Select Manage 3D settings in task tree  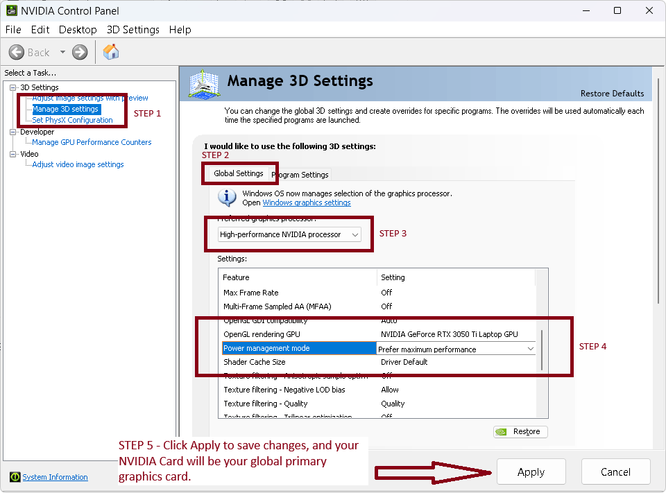(65, 109)
